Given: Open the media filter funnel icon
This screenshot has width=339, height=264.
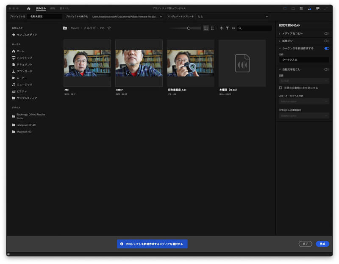Looking at the screenshot, I should [227, 28].
